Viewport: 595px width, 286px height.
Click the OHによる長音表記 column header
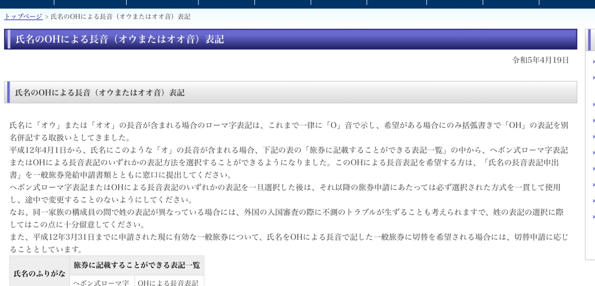169,282
